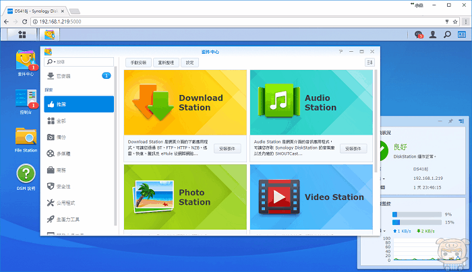Open Video Station package banner
This screenshot has height=272, width=472.
click(312, 197)
